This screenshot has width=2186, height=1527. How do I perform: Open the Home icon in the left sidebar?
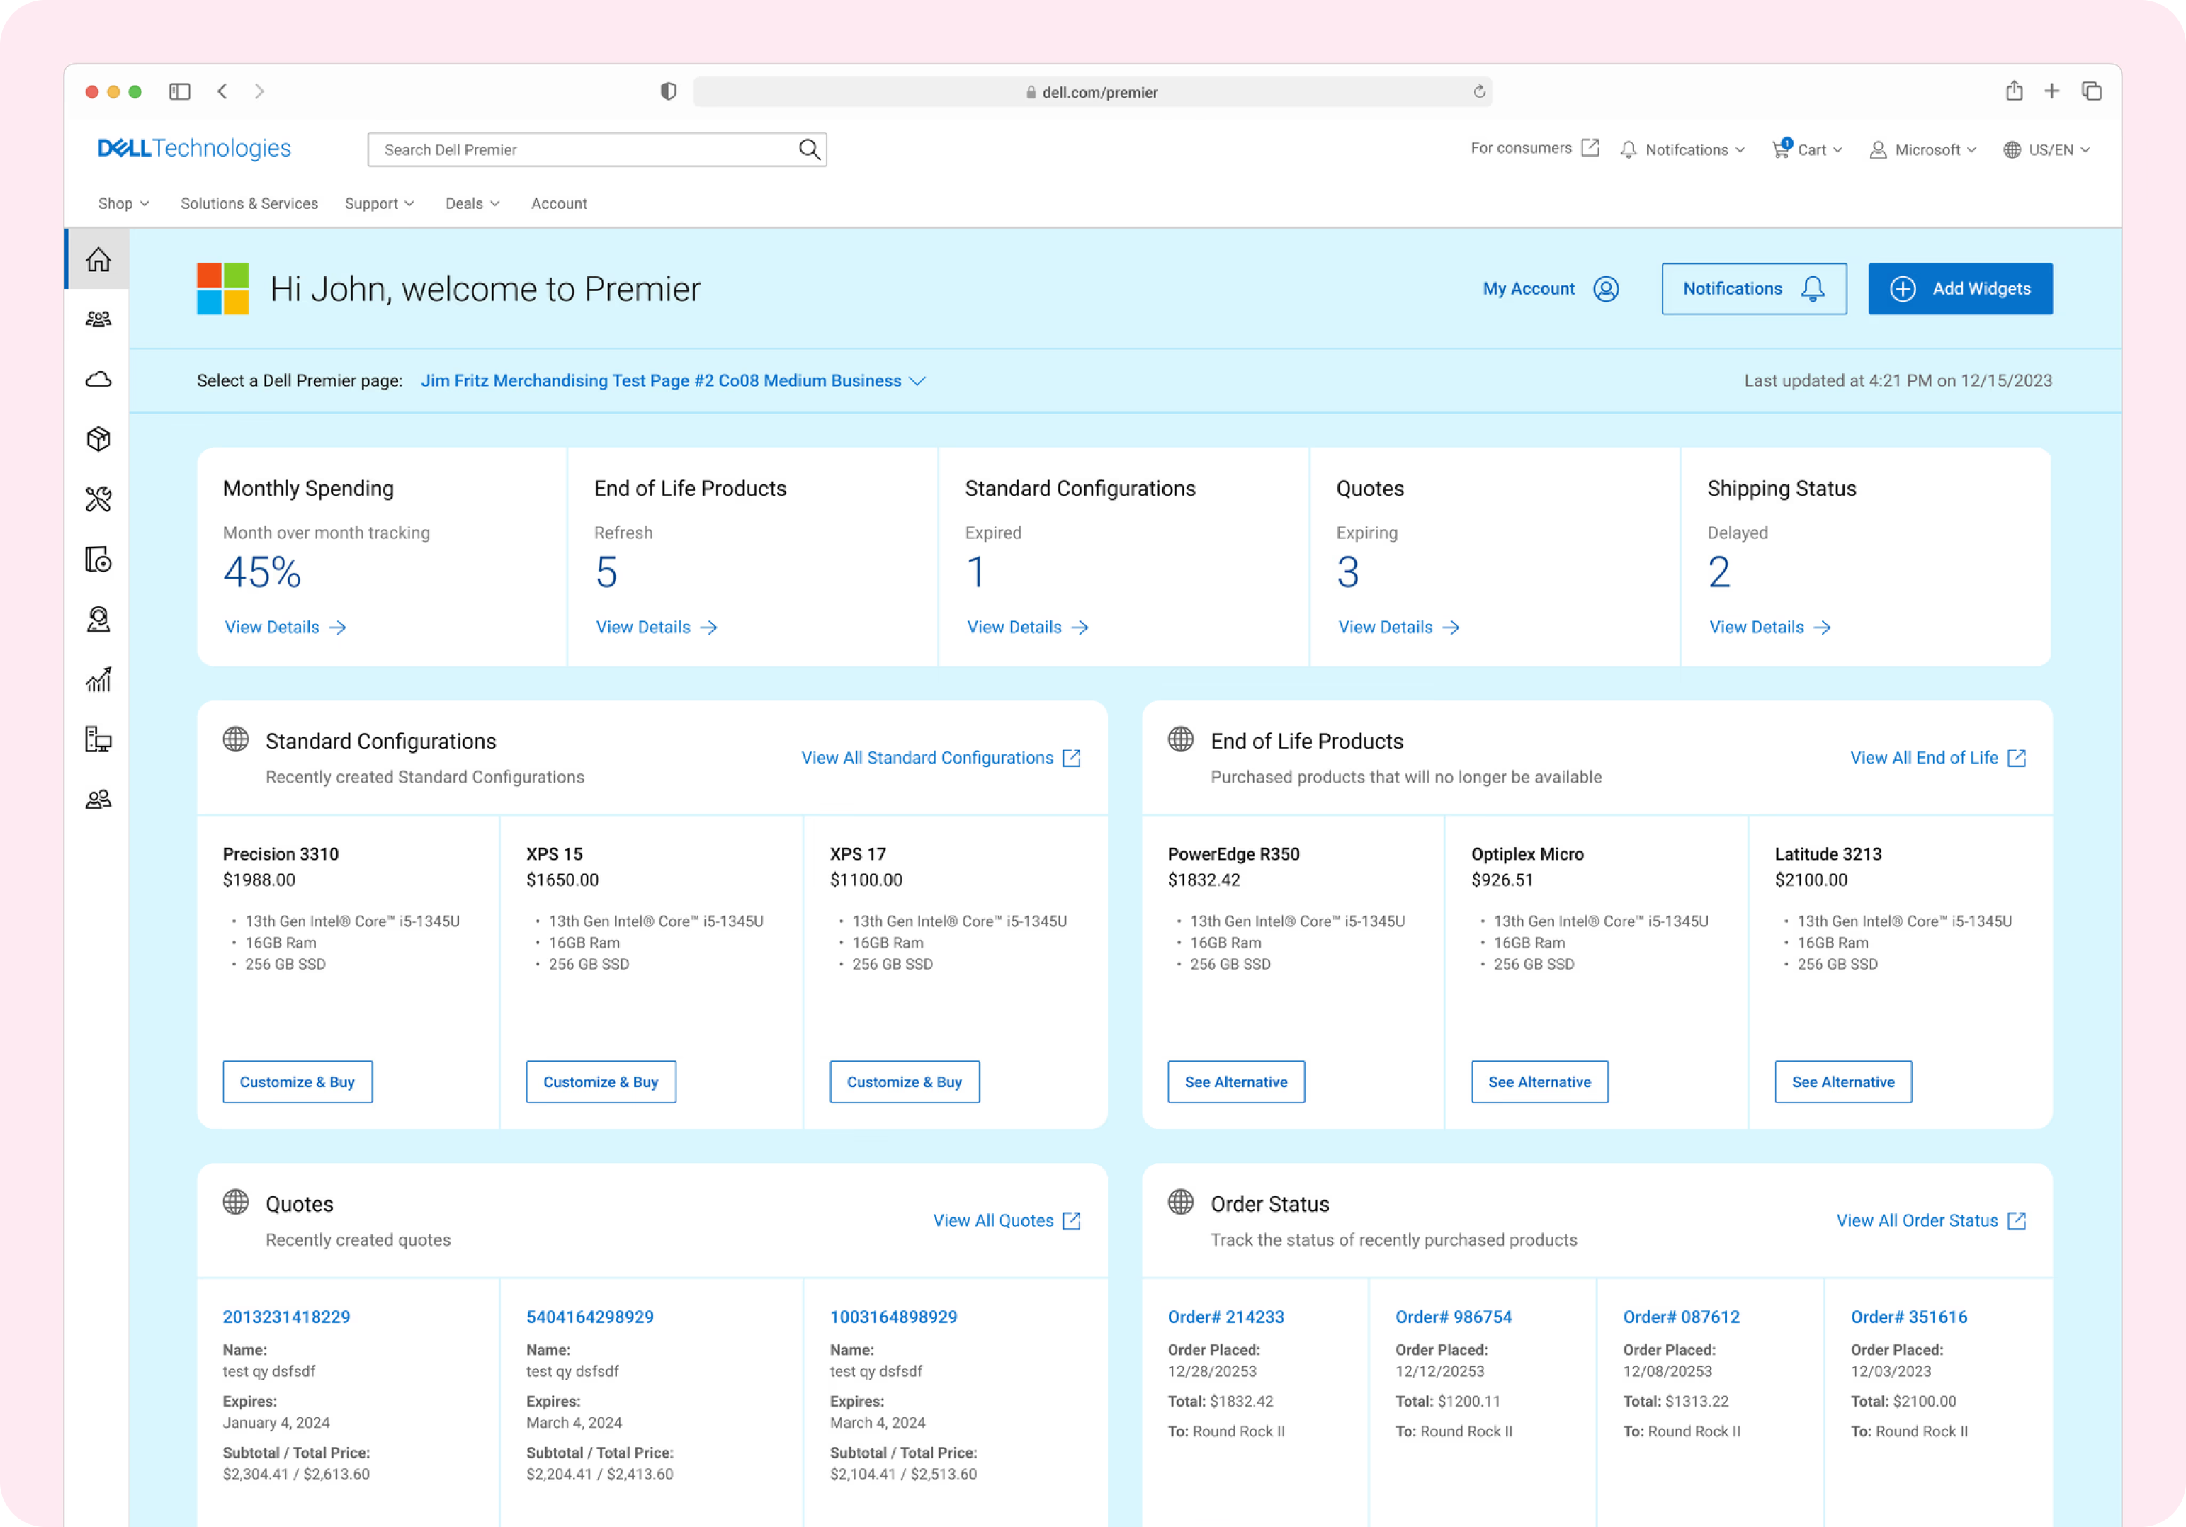click(98, 259)
